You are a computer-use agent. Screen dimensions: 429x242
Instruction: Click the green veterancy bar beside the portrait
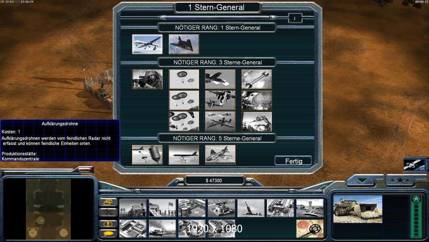[416, 217]
